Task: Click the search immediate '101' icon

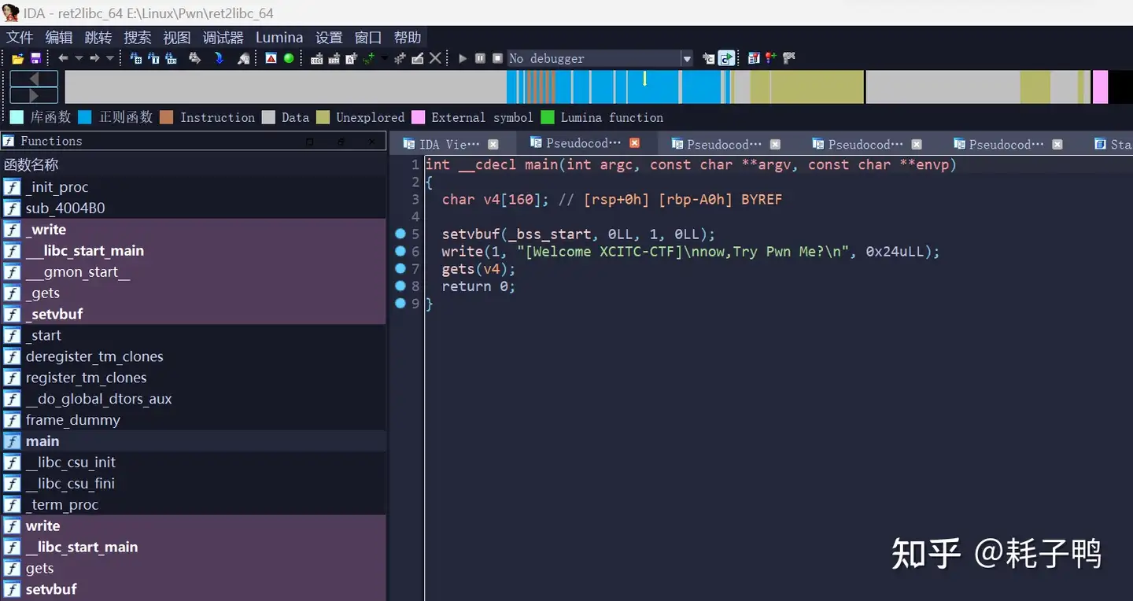Action: pos(171,58)
